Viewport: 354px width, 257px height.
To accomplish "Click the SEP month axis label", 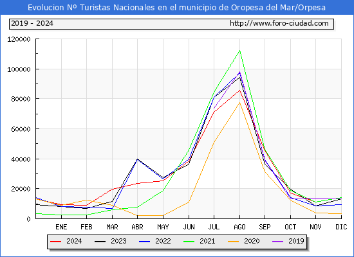I will [x=265, y=227].
